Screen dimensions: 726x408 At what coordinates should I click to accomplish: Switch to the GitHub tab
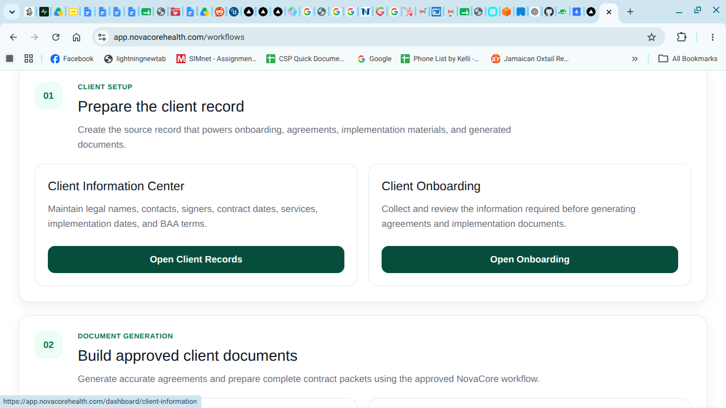click(549, 12)
